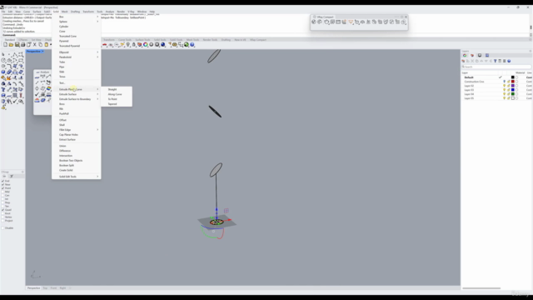Click the Layers panel search field

pos(496,67)
